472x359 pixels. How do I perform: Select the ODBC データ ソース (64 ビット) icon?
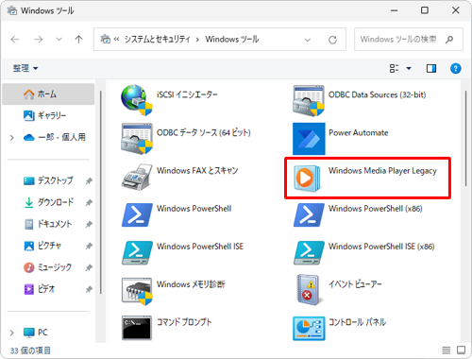click(x=137, y=139)
